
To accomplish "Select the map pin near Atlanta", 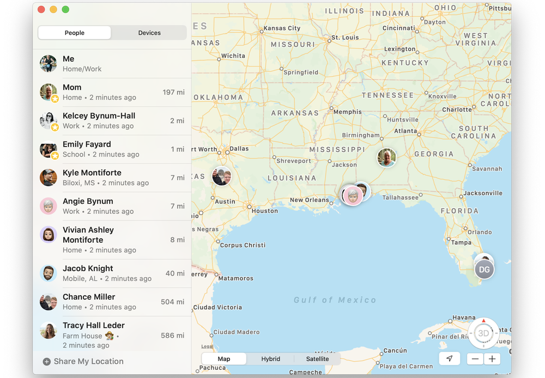I will click(x=386, y=158).
